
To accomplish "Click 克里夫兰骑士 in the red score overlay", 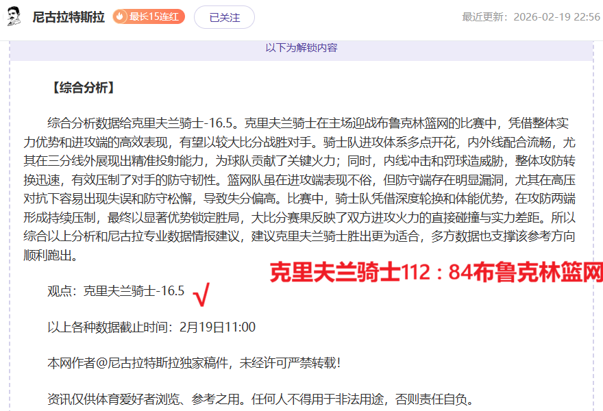I will point(334,273).
